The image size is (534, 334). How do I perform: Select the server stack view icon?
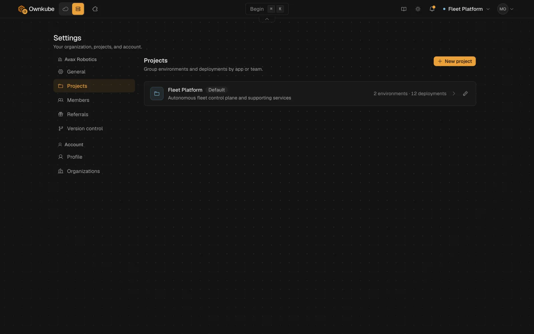[78, 9]
